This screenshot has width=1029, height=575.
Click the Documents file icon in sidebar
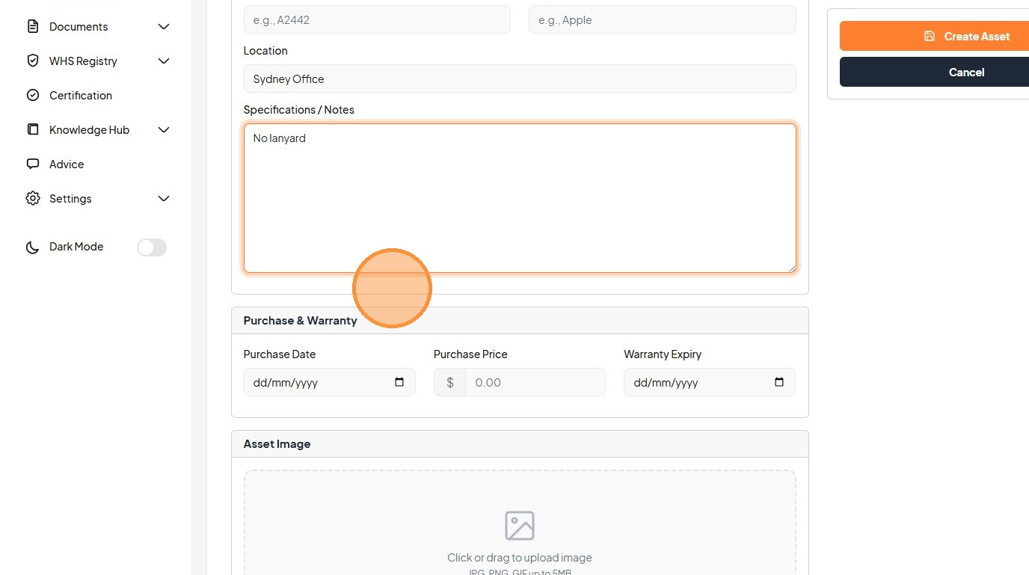coord(33,27)
